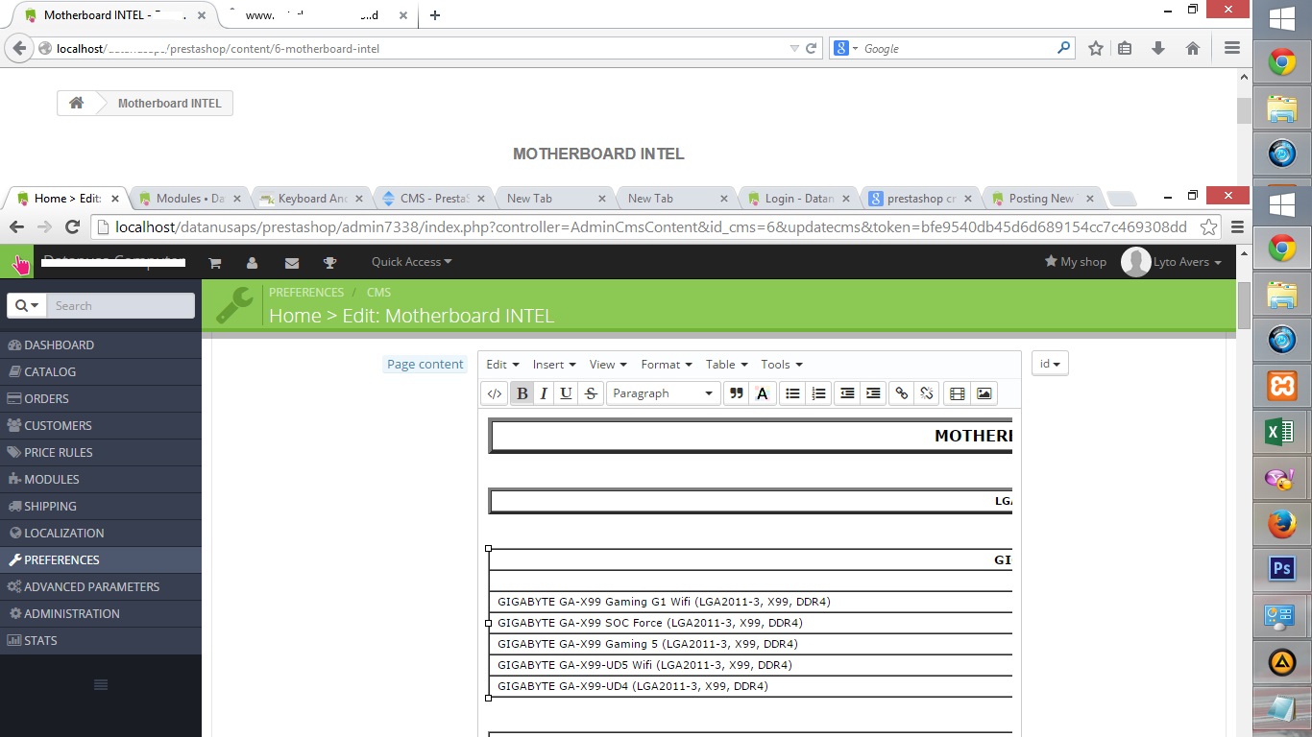Click the home icon in the storefront breadcrumb

coord(76,104)
